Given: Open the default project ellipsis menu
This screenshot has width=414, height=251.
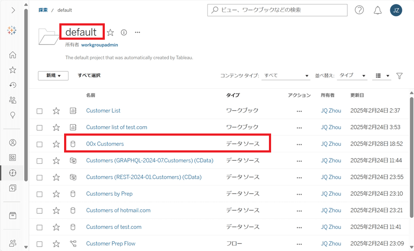Looking at the screenshot, I should 137,32.
